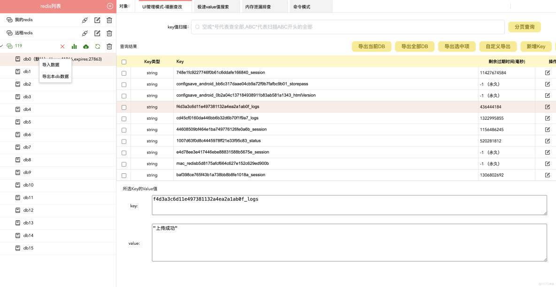This screenshot has width=556, height=287.
Task: Check the select-all keys header checkbox
Action: [x=124, y=62]
